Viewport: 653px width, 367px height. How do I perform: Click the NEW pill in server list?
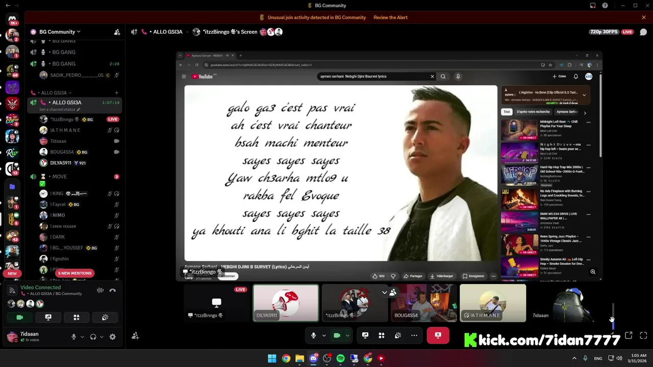point(12,273)
